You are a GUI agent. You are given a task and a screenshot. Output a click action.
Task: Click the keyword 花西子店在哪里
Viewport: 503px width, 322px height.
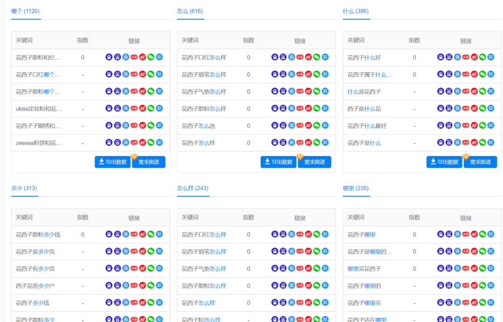point(367,320)
